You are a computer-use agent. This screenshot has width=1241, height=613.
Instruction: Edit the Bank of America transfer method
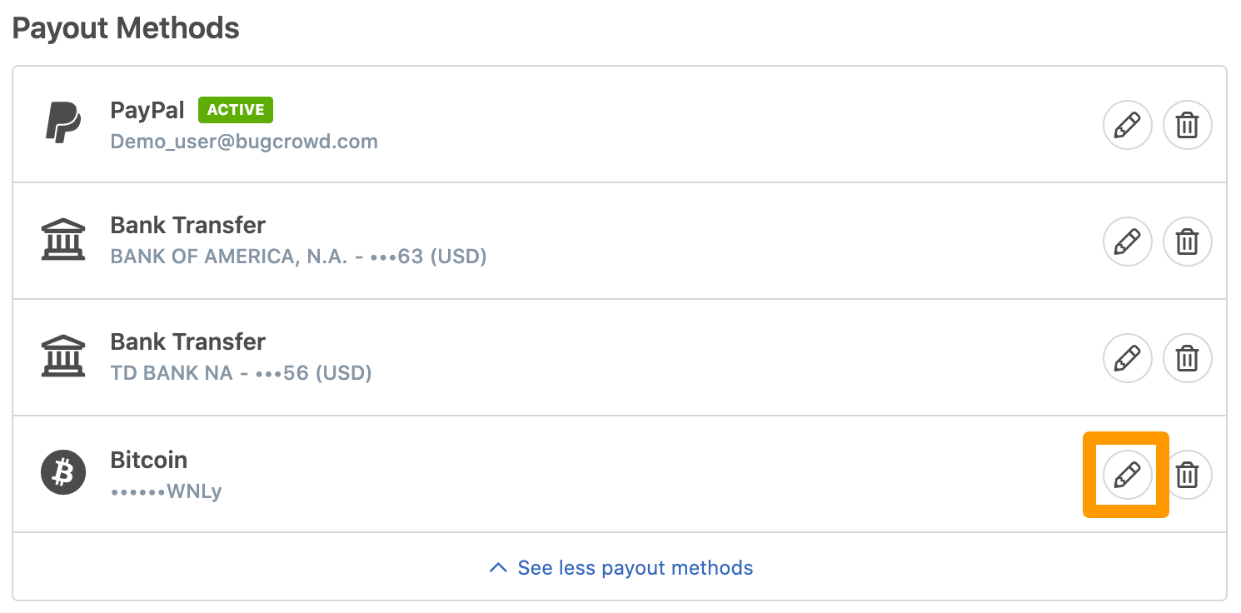1127,242
